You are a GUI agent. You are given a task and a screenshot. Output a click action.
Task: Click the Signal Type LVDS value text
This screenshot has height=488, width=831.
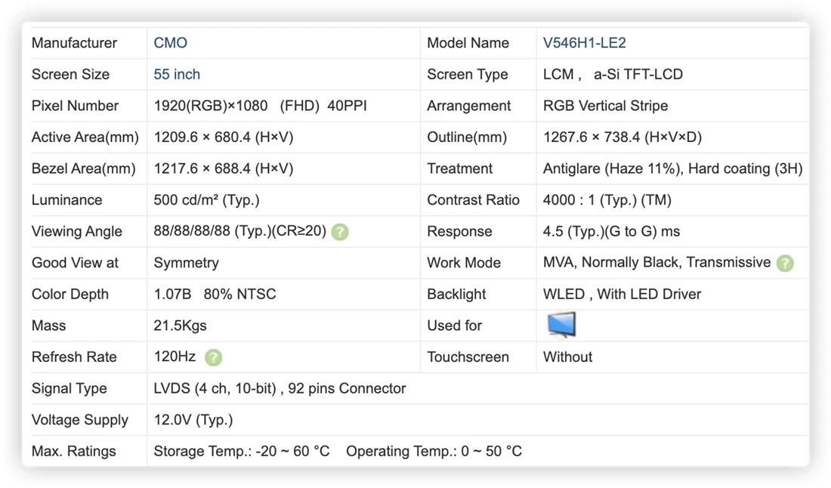(280, 388)
